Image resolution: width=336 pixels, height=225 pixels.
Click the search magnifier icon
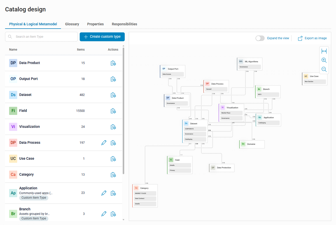pos(10,37)
